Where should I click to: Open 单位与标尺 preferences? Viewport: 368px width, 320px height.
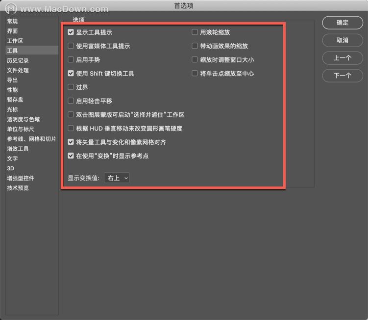[32, 129]
